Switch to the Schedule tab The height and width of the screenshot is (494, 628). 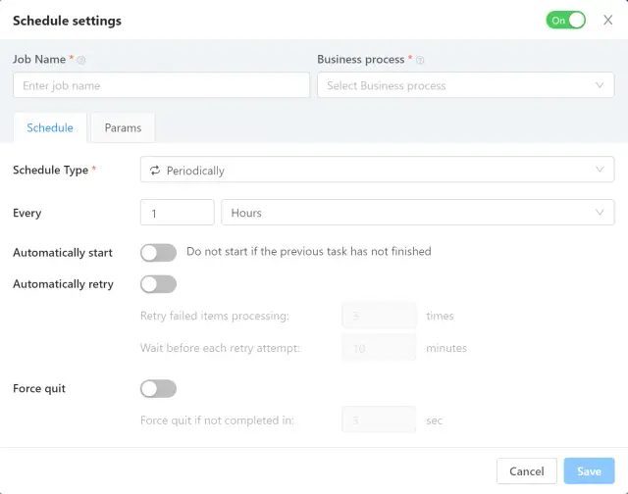(x=50, y=127)
